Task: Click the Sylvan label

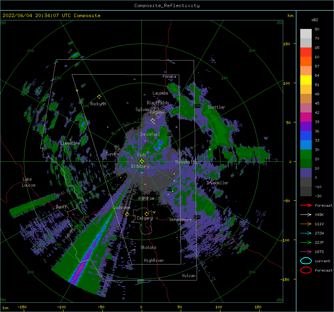Action: (x=142, y=109)
